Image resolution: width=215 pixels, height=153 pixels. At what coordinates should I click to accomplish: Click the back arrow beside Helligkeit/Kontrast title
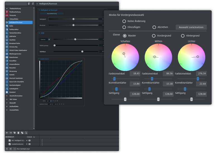pyautogui.click(x=37, y=4)
